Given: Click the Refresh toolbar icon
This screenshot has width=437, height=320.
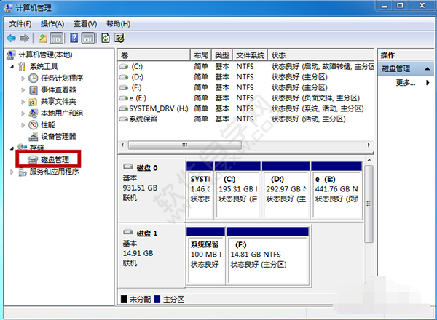Looking at the screenshot, I should pos(106,38).
